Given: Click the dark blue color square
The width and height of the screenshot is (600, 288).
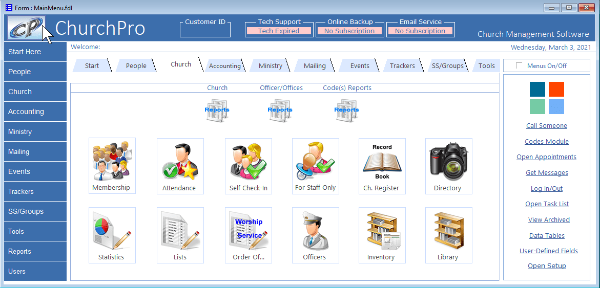Looking at the screenshot, I should pyautogui.click(x=537, y=89).
